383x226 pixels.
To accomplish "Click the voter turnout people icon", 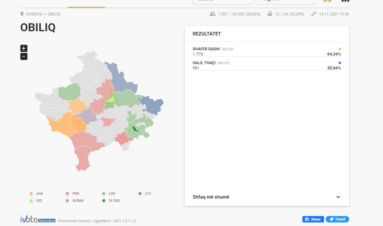I will coord(212,14).
